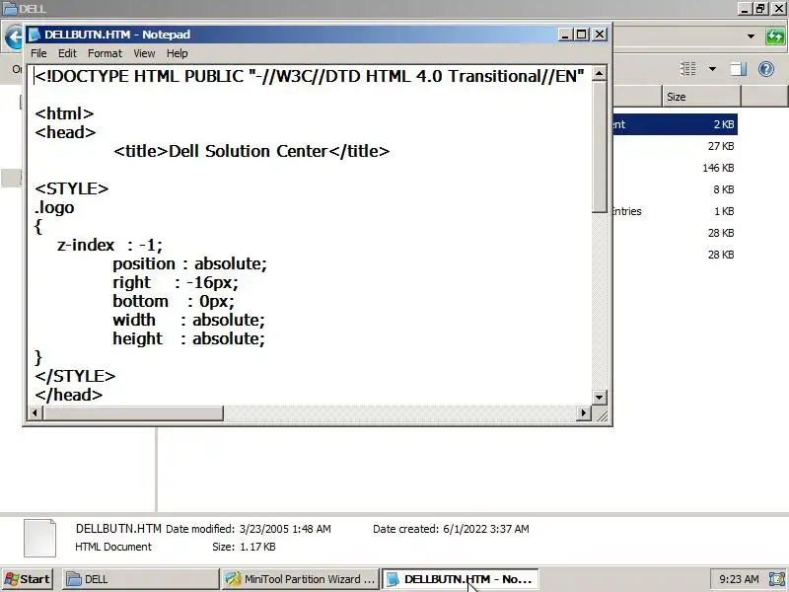This screenshot has width=789, height=592.
Task: Select the file row showing 27 KB
Action: (676, 146)
